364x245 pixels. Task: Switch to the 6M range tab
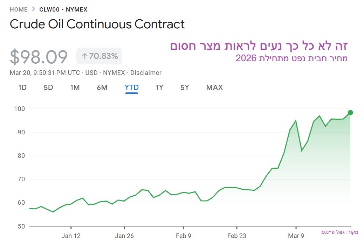(x=102, y=87)
